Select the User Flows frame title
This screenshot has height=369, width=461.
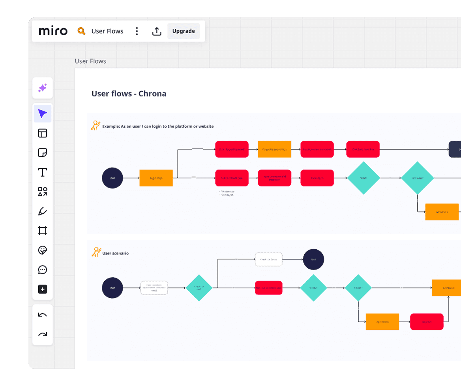pos(90,61)
